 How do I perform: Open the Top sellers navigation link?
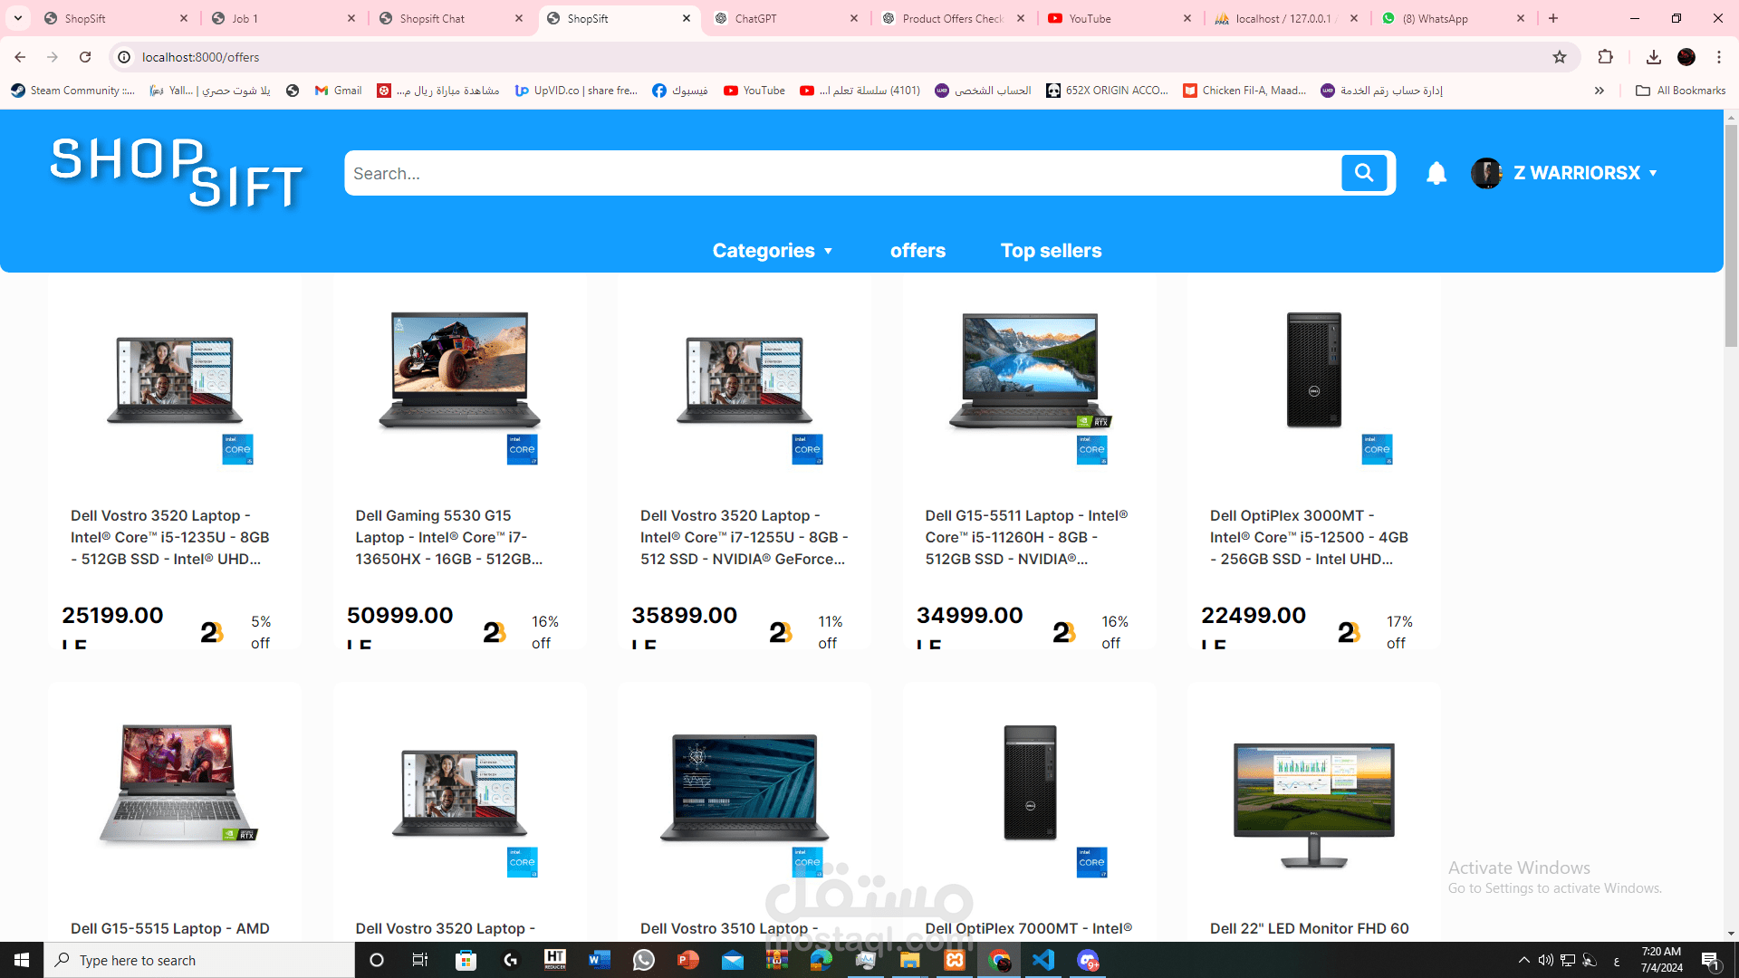1051,251
